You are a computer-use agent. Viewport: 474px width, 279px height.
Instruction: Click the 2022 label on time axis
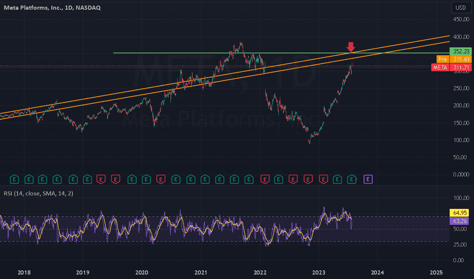(x=260, y=273)
